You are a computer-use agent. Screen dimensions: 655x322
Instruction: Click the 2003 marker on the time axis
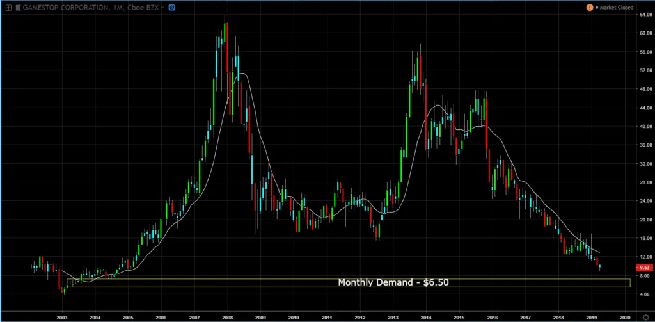62,317
